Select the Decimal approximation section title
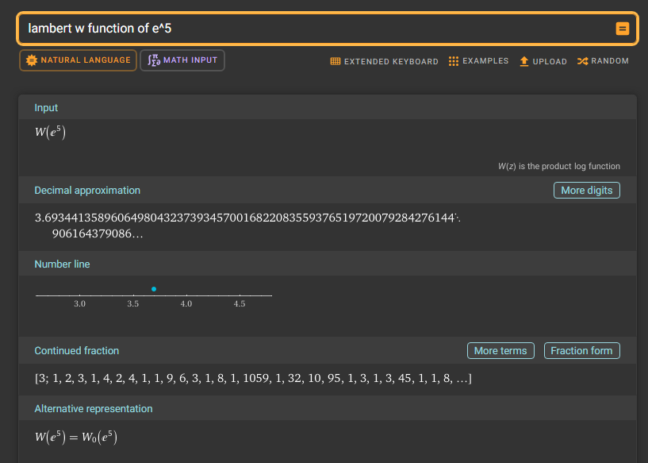The height and width of the screenshot is (463, 648). [87, 191]
